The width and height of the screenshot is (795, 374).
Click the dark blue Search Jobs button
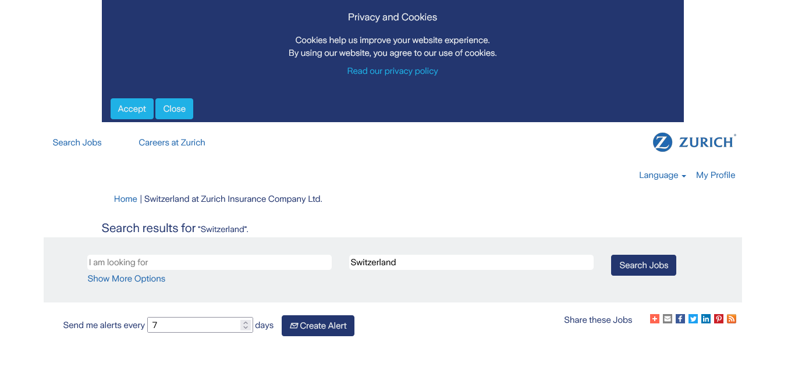point(643,265)
